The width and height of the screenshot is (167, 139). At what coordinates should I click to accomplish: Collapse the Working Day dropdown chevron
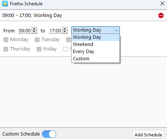116,30
